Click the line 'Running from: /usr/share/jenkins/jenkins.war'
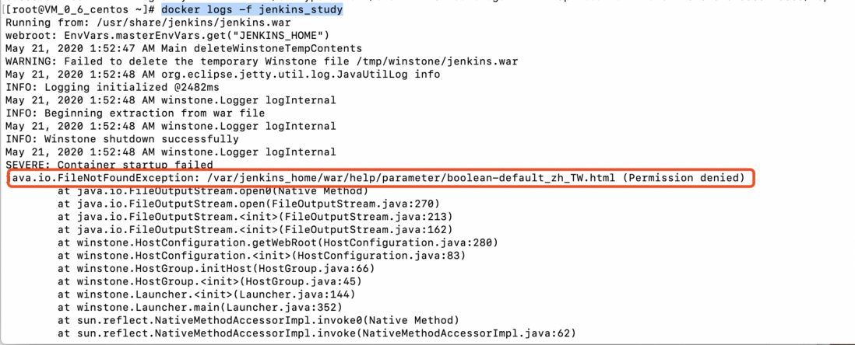 point(148,23)
